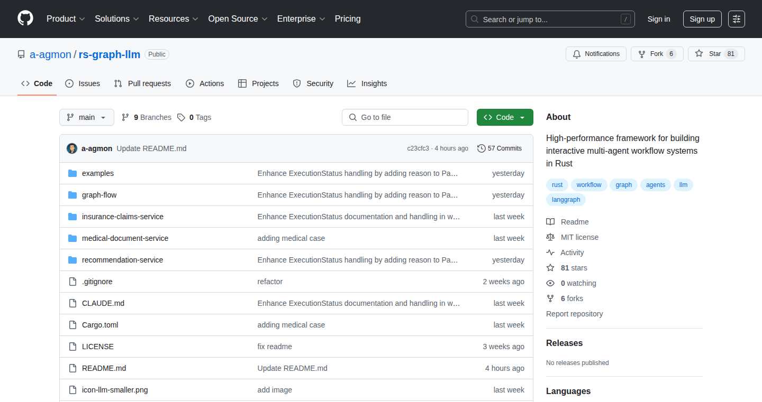Screen dimensions: 762x402
Task: Fork the repository with Fork button
Action: (657, 54)
